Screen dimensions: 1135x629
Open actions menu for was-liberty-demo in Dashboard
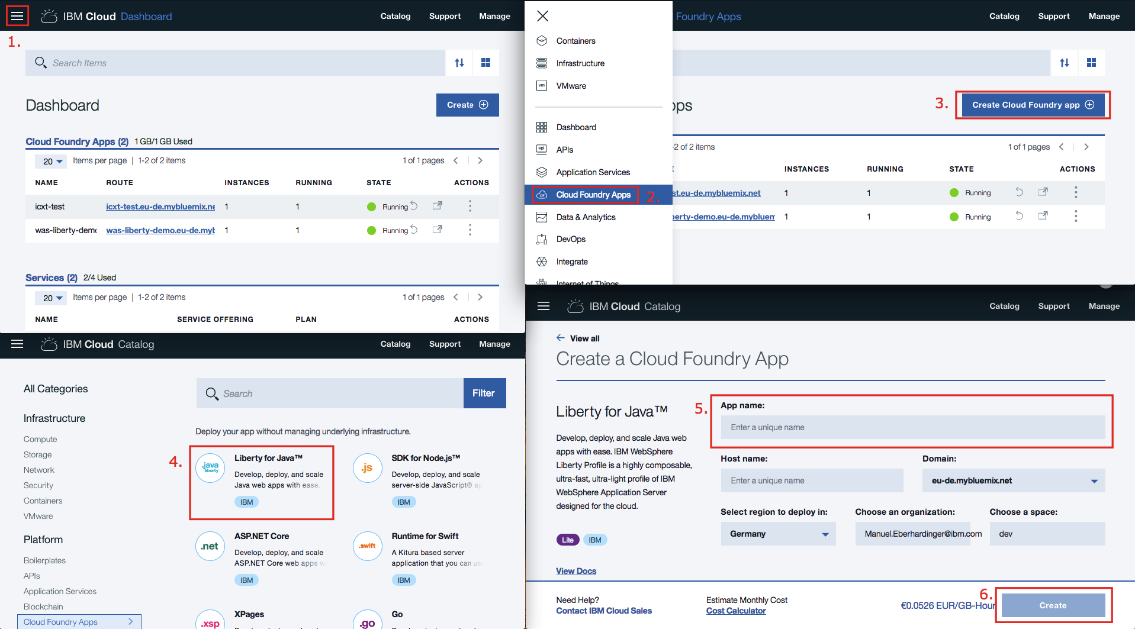pyautogui.click(x=470, y=230)
